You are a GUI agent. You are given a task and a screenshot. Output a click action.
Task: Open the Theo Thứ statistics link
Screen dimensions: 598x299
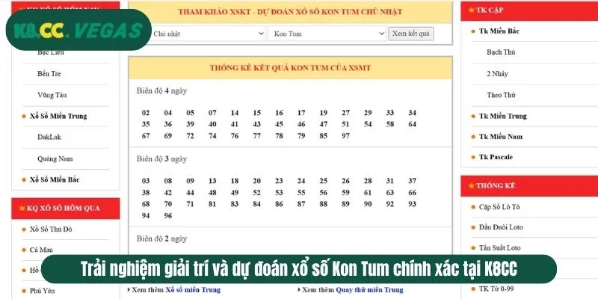pyautogui.click(x=501, y=95)
